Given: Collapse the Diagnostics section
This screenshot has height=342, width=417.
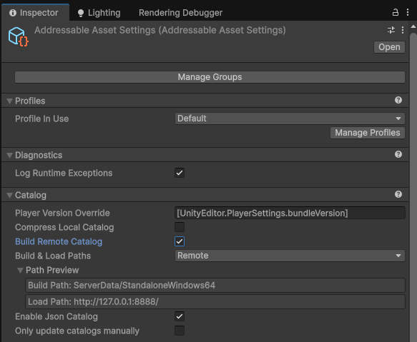Looking at the screenshot, I should point(9,156).
